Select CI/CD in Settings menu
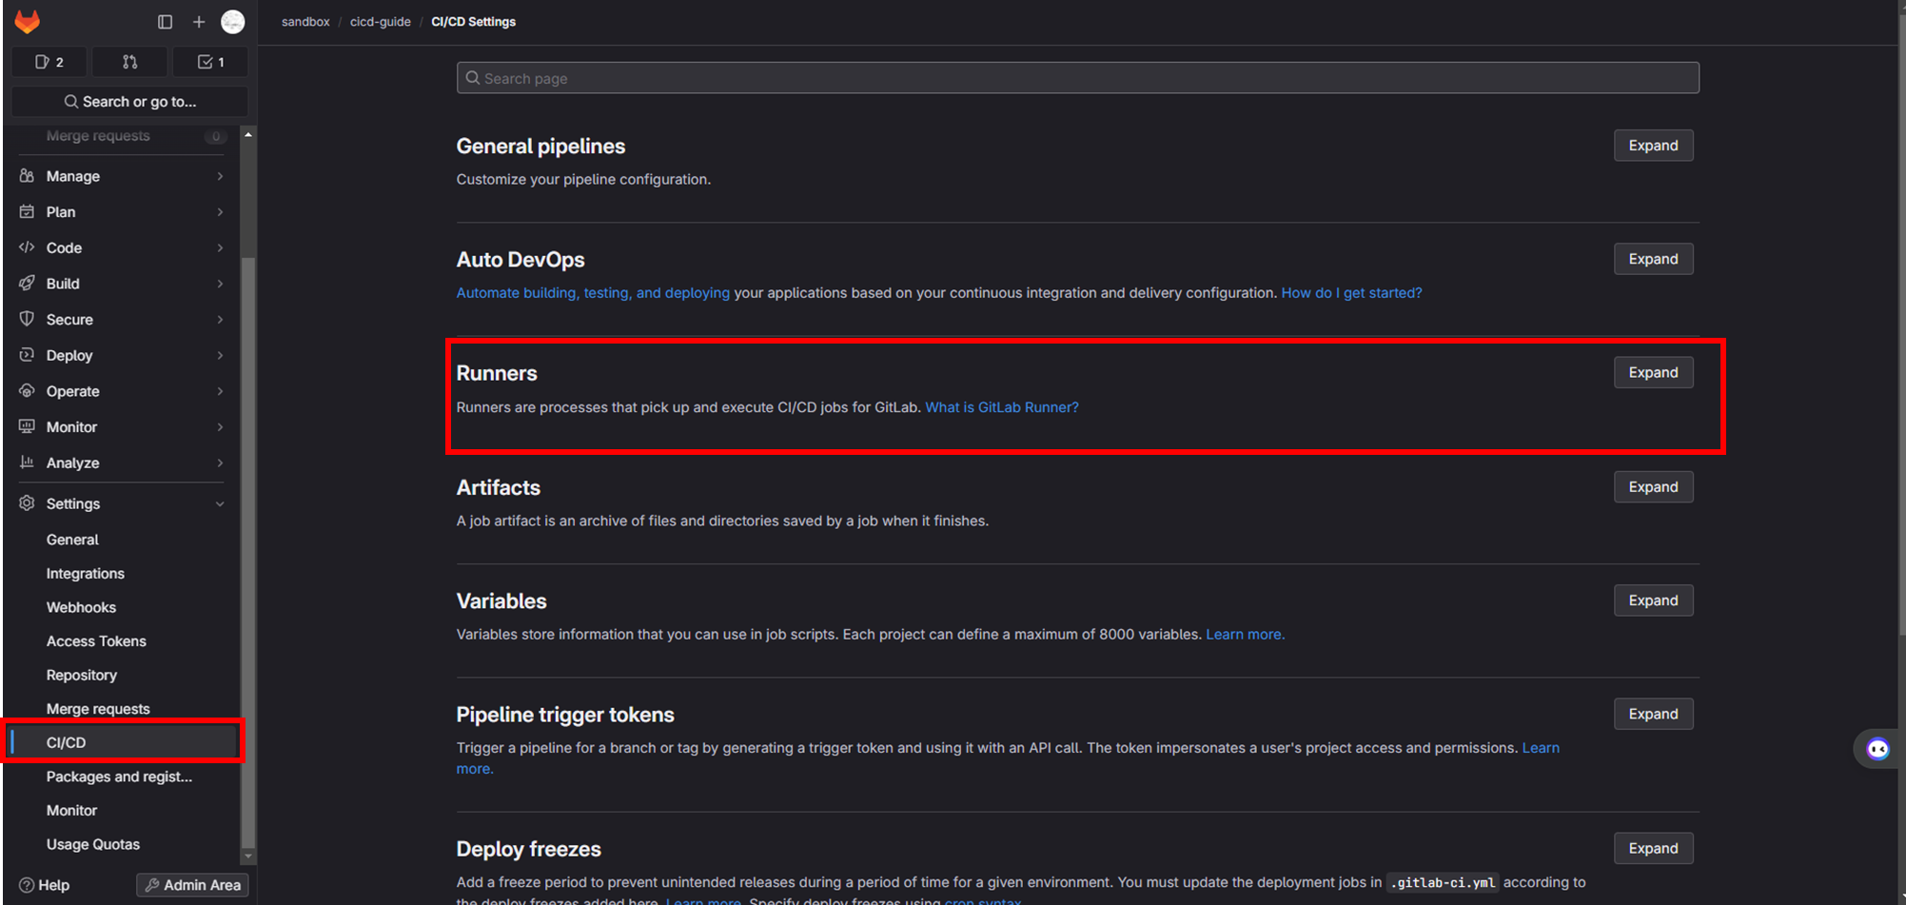 (124, 742)
